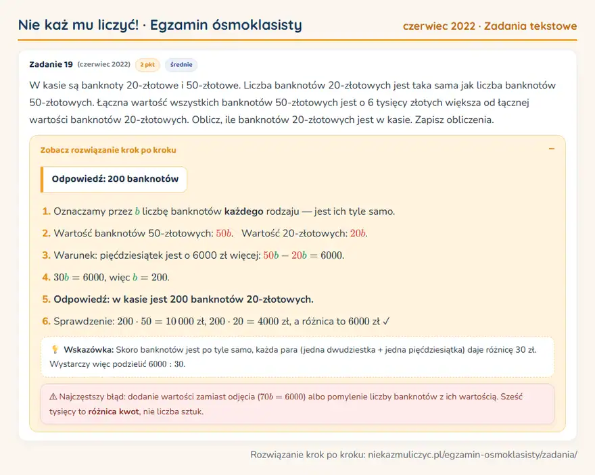Click step 2 'Wartość banknotów 50-złotowych: 50b'
The width and height of the screenshot is (595, 475).
coord(143,234)
